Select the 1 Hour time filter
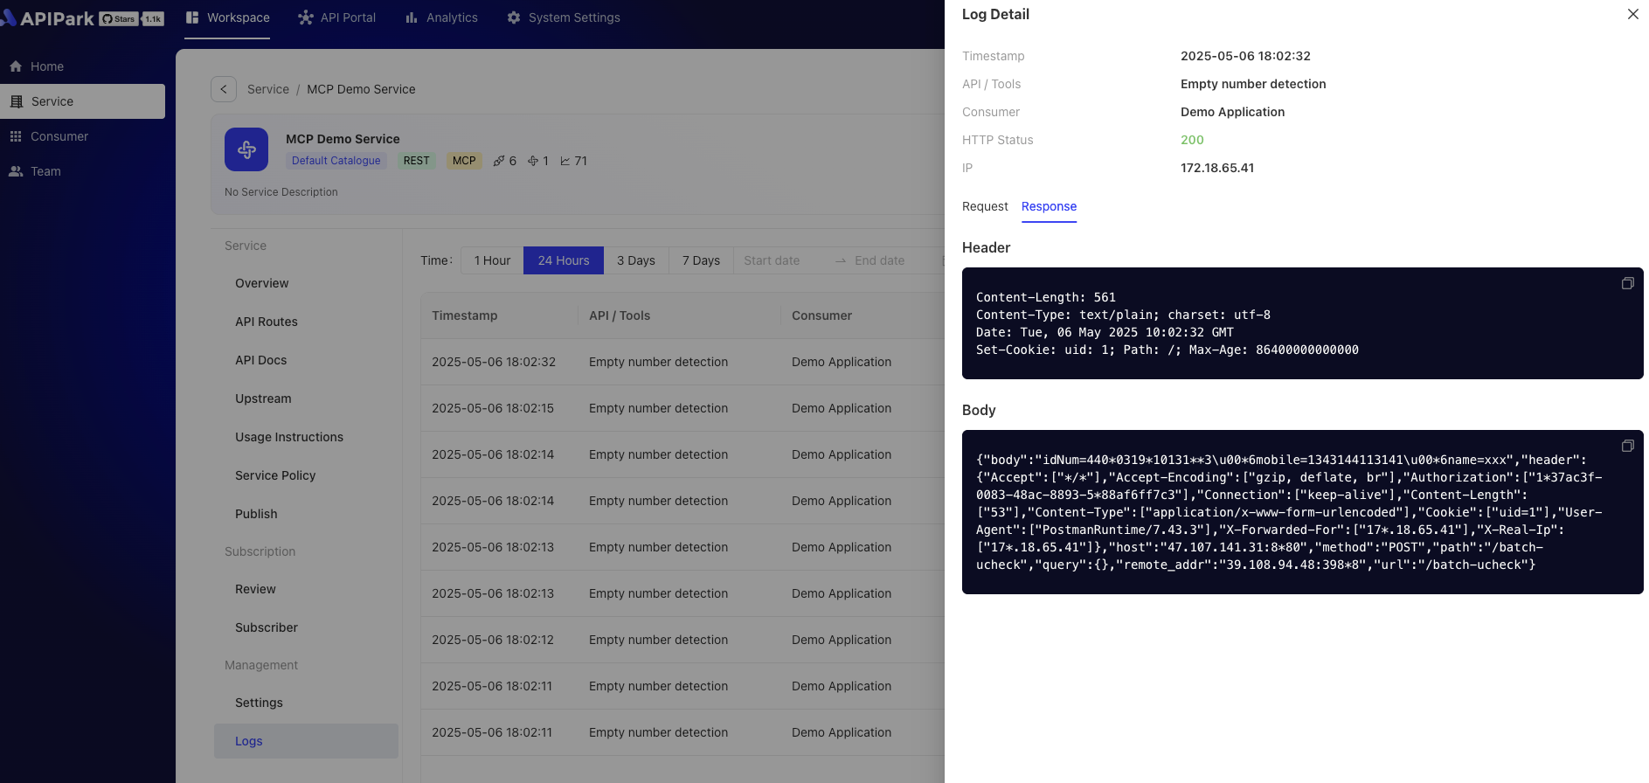The width and height of the screenshot is (1649, 783). pos(492,260)
